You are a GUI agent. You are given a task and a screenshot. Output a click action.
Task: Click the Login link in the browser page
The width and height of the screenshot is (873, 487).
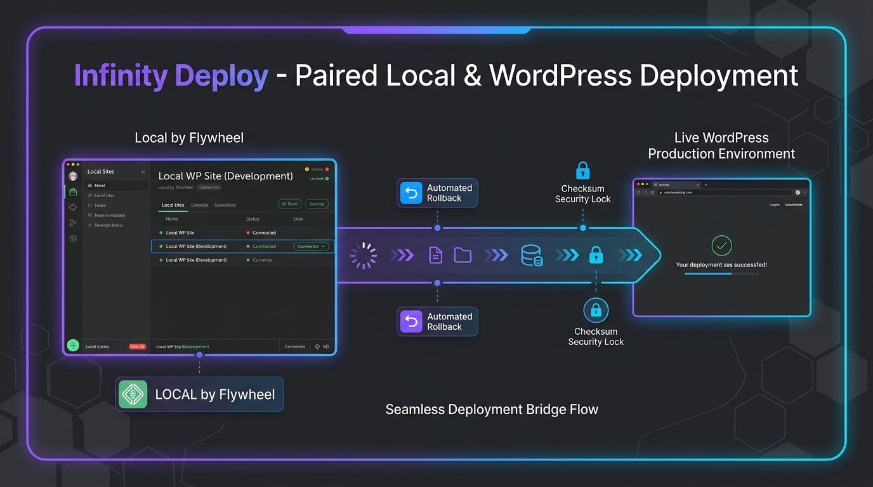point(774,205)
